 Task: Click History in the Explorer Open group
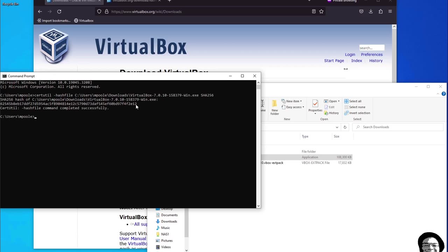pyautogui.click(x=331, y=113)
